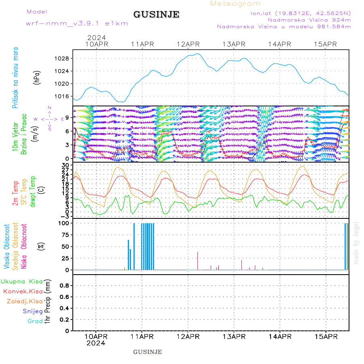Click the orange mid-cloud bar before 11APR
Image resolution: width=364 pixels, height=364 pixels.
point(125,269)
